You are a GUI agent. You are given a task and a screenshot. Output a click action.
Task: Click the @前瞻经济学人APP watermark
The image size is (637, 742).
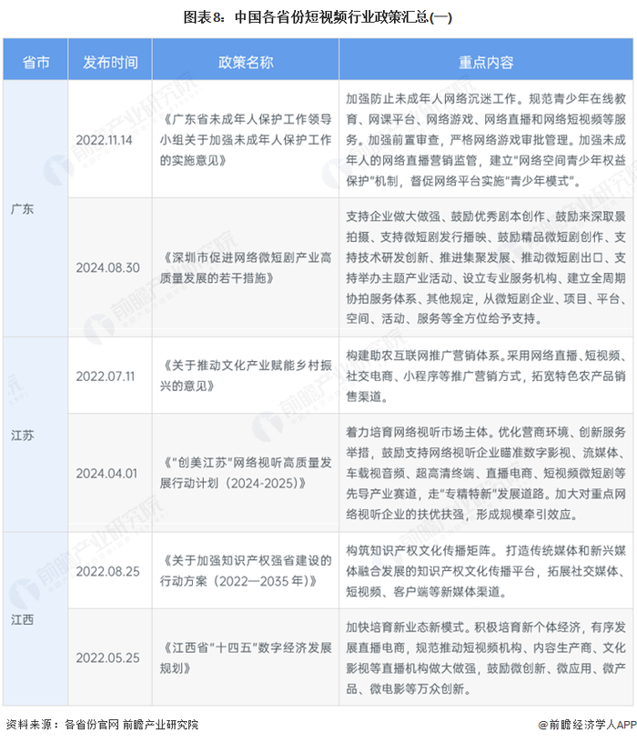click(x=586, y=725)
